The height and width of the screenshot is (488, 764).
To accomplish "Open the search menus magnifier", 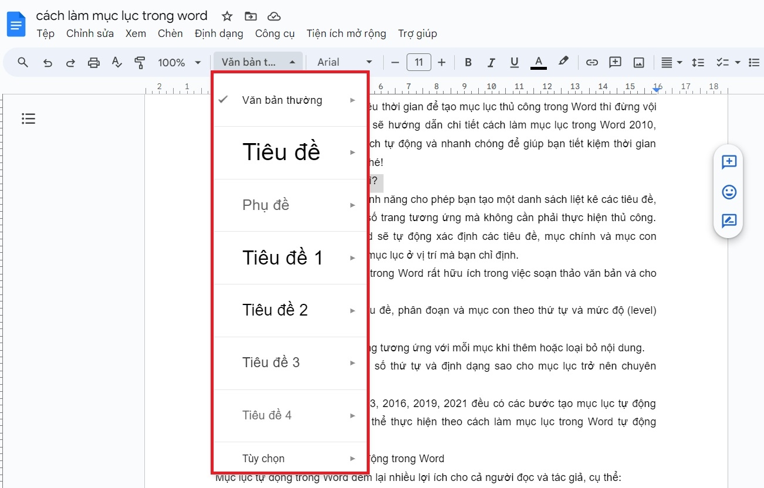I will [23, 62].
